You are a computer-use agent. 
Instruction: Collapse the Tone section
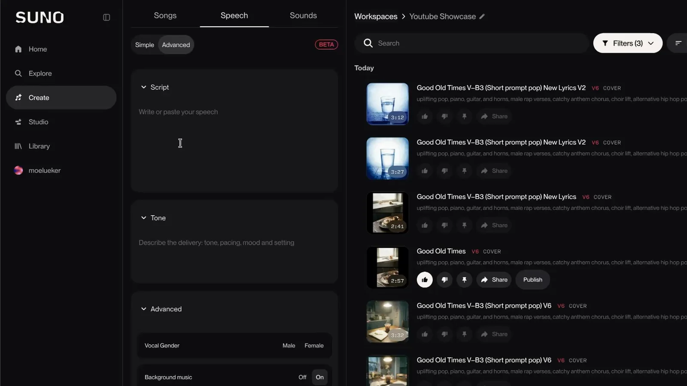coord(143,218)
